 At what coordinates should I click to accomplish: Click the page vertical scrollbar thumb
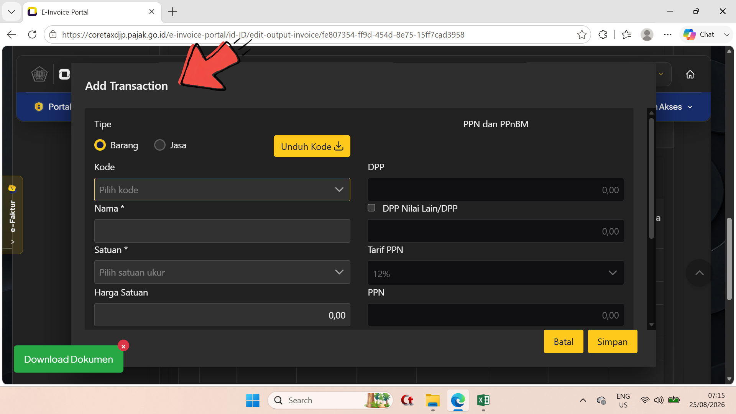[729, 259]
